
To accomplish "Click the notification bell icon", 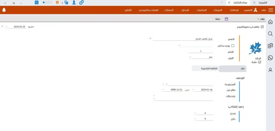I will point(4,10).
